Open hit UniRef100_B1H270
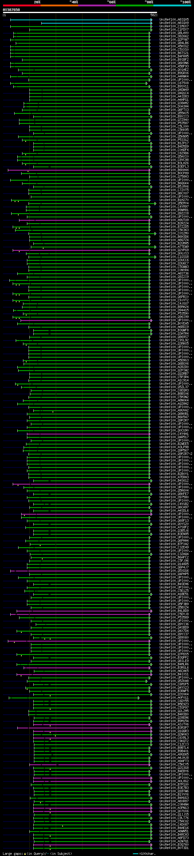Screen dimensions: 194x856 (174, 200)
